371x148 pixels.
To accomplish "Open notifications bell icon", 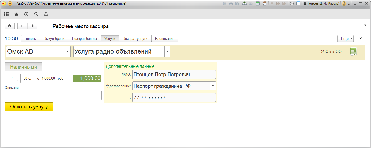I will [46, 14].
